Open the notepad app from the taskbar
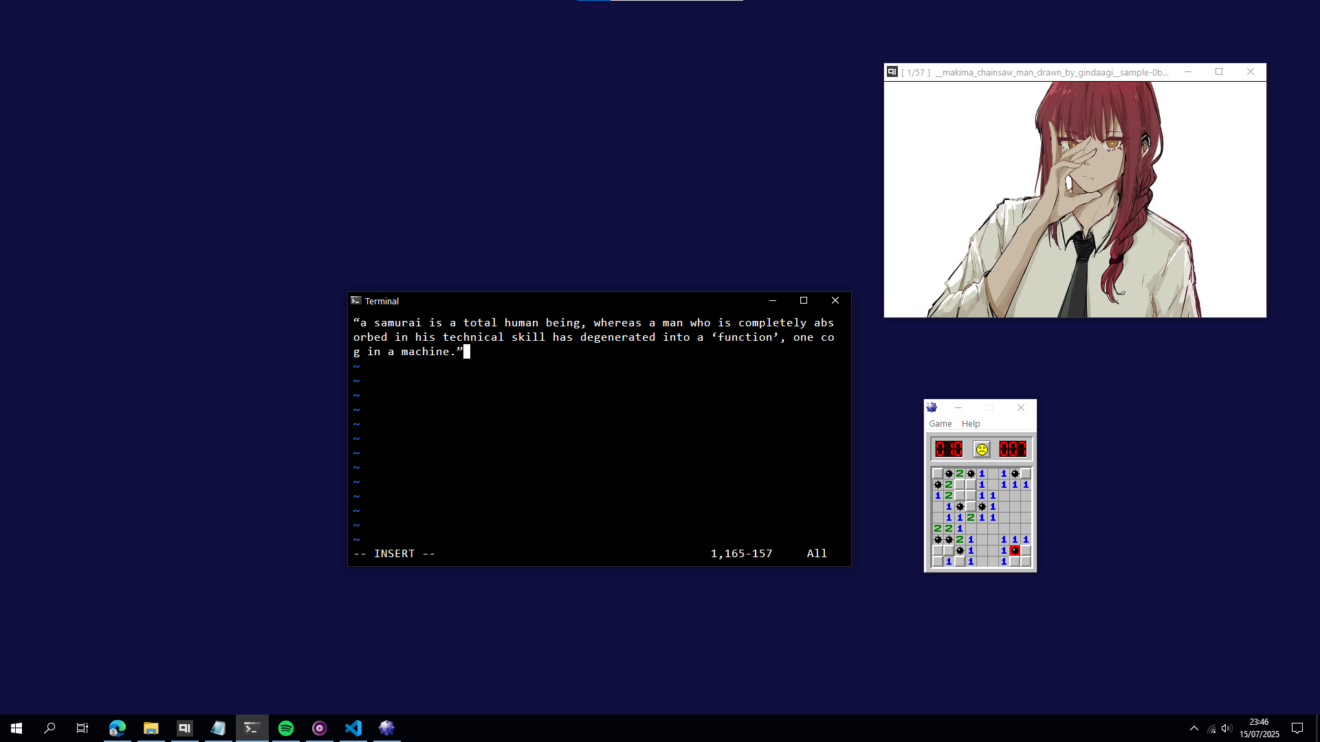 coord(219,728)
